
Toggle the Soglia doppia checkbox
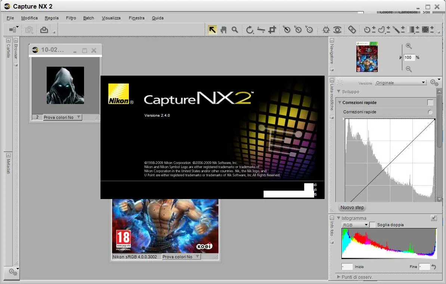373,225
